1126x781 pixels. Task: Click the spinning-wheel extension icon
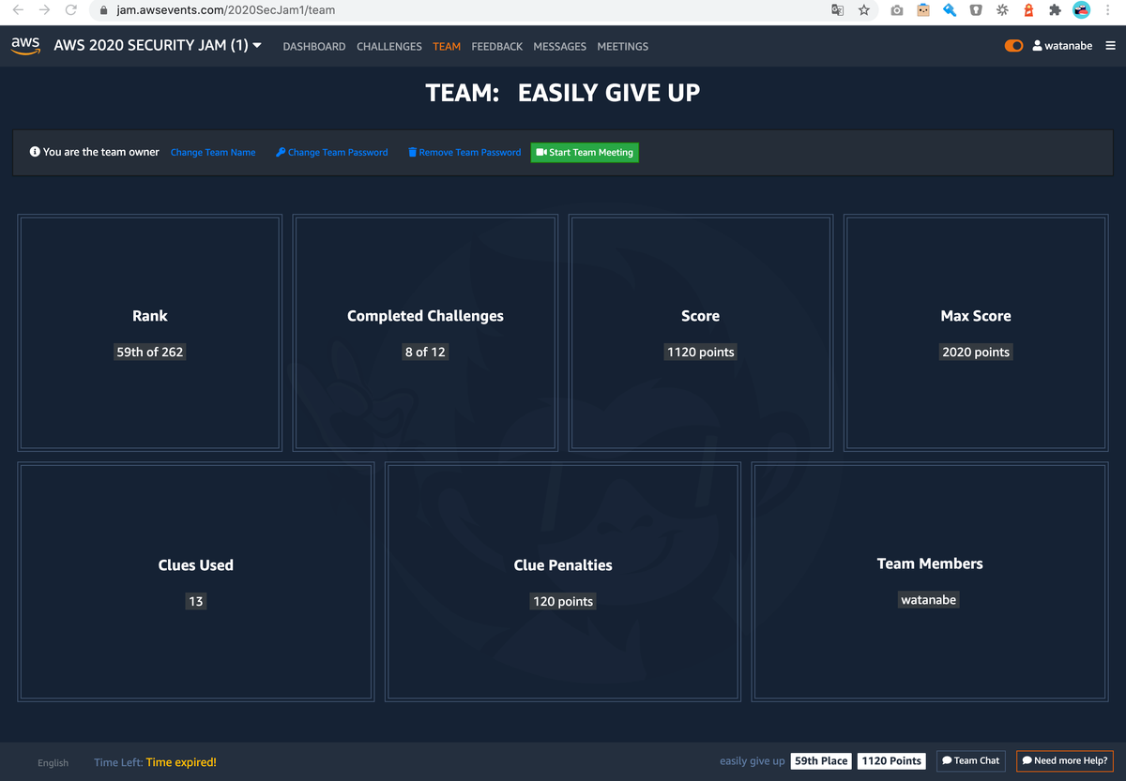tap(1002, 10)
